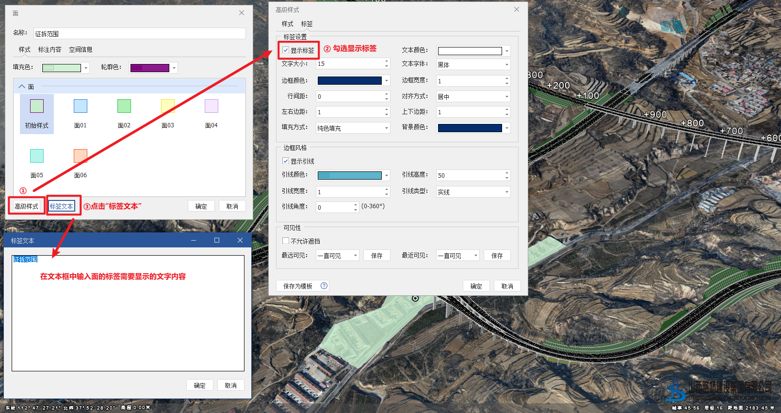Switch to the 样式 tab in 高级样式
781x413 pixels.
click(287, 24)
